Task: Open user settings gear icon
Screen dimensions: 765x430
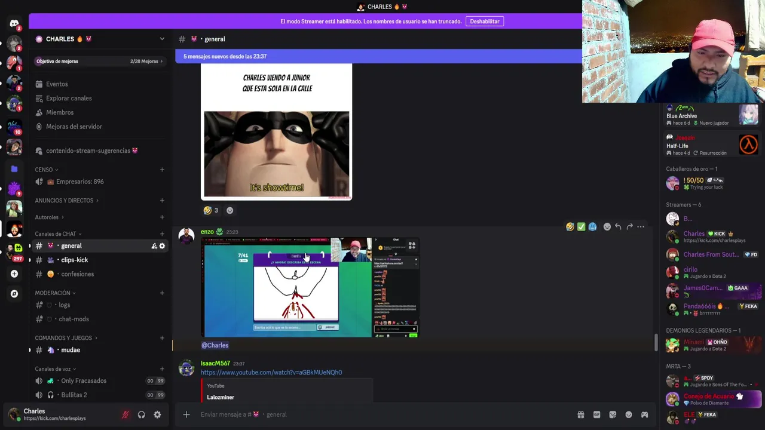Action: [x=157, y=414]
